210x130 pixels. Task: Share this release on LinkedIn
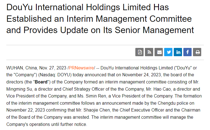pos(178,52)
